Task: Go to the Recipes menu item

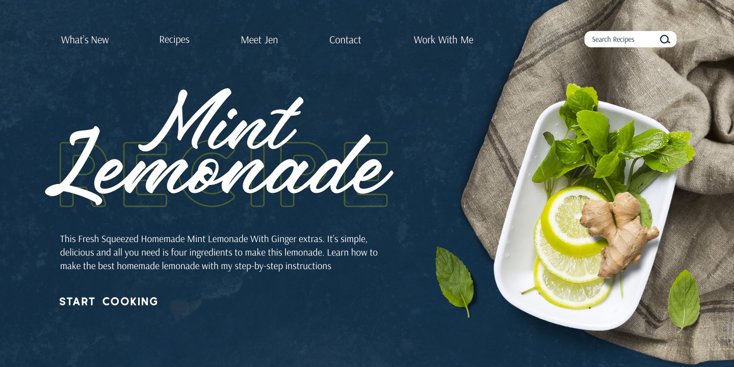Action: pos(174,40)
